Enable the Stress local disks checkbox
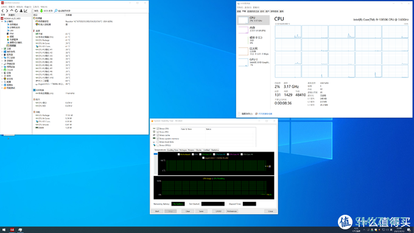Image resolution: width=414 pixels, height=233 pixels. pos(158,142)
